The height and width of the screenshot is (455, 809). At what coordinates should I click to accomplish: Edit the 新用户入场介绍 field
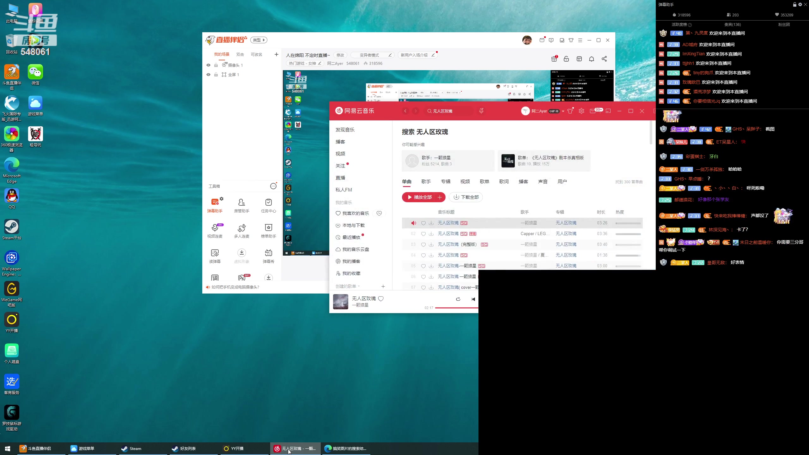(x=433, y=55)
